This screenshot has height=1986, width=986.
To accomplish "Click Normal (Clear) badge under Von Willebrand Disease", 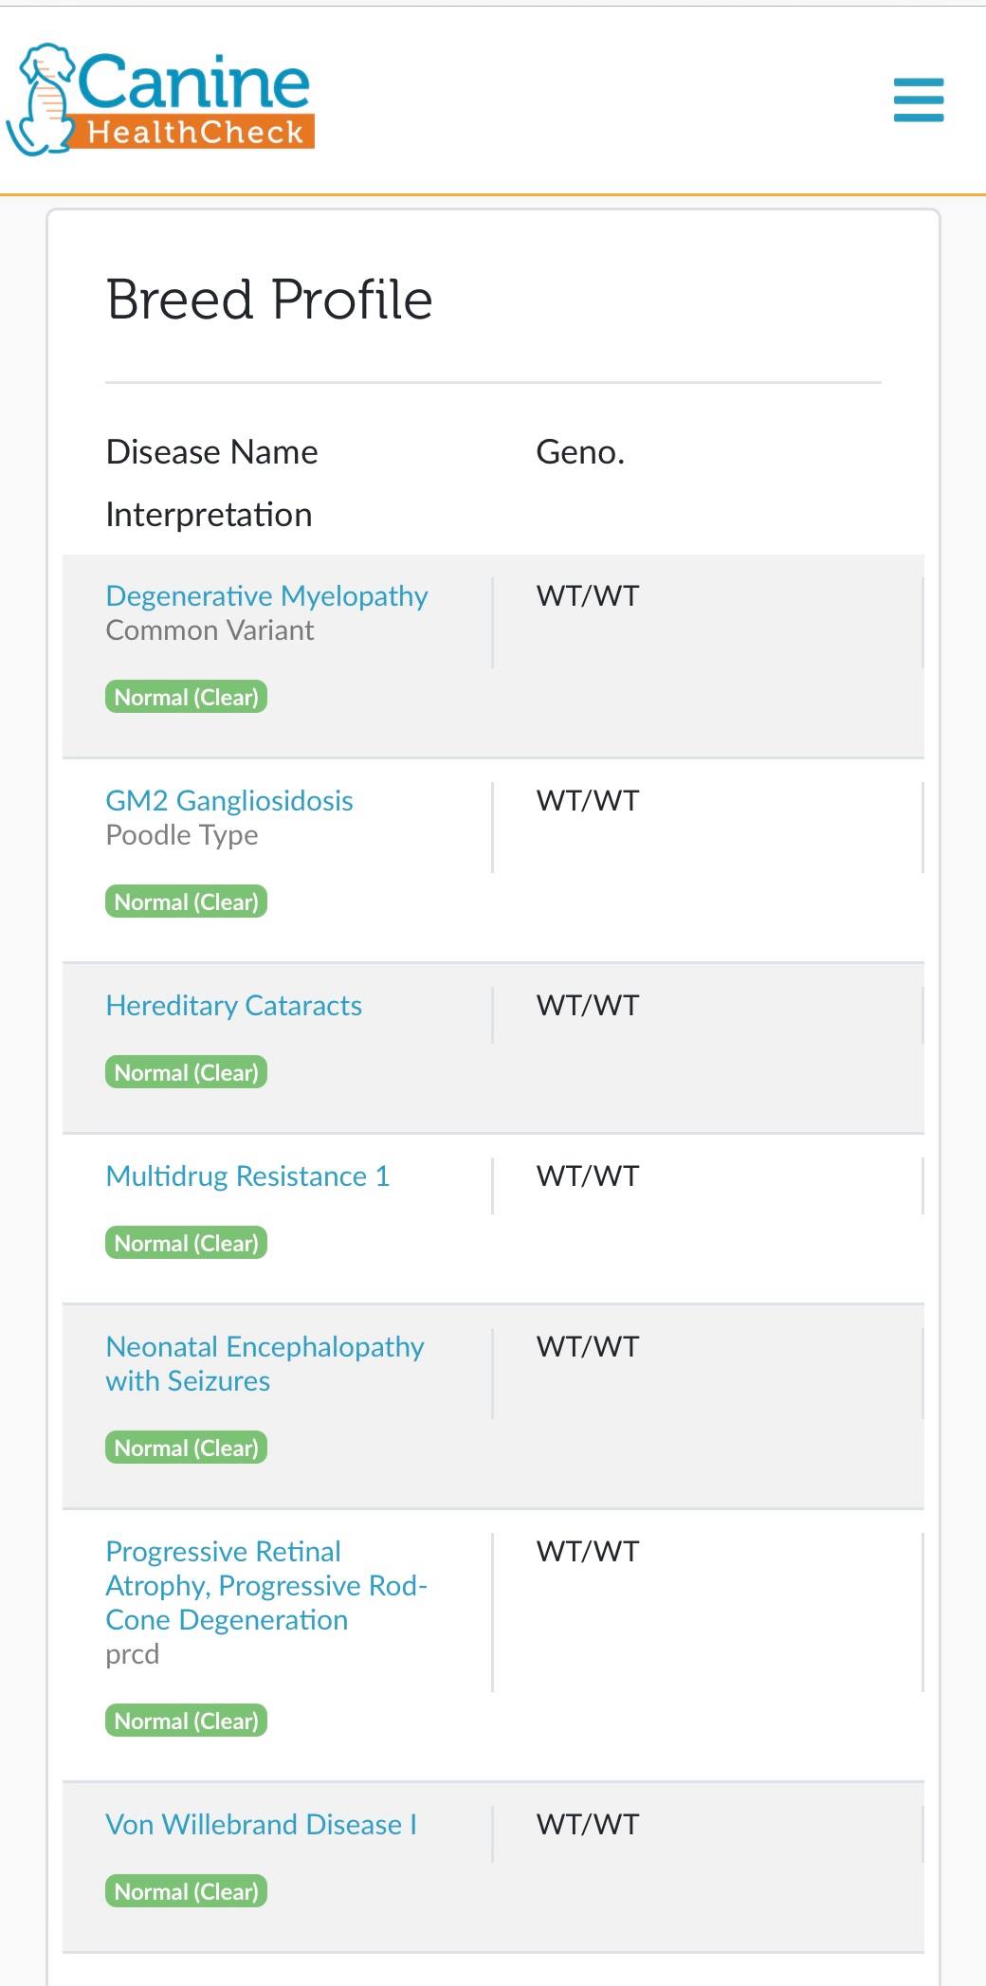I will point(186,1891).
